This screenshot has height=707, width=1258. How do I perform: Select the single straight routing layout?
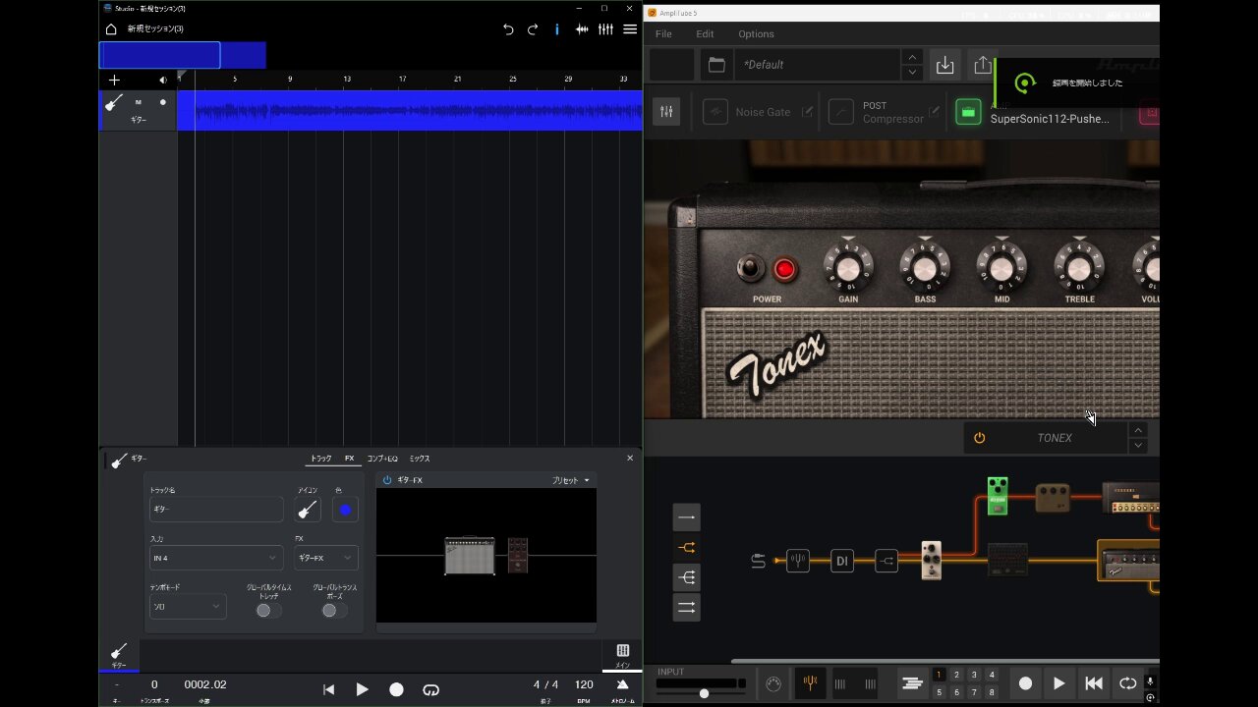pos(687,517)
